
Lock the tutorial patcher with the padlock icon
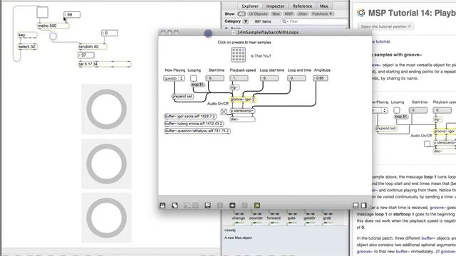[162, 206]
